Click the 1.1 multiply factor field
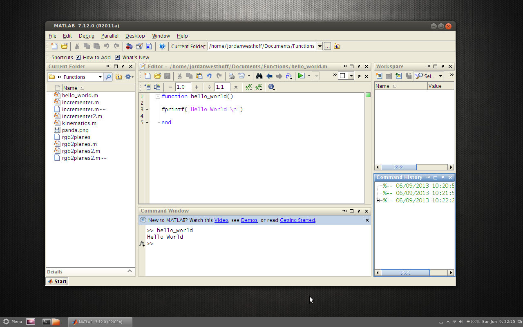Screen dimensions: 523x327 coord(222,87)
